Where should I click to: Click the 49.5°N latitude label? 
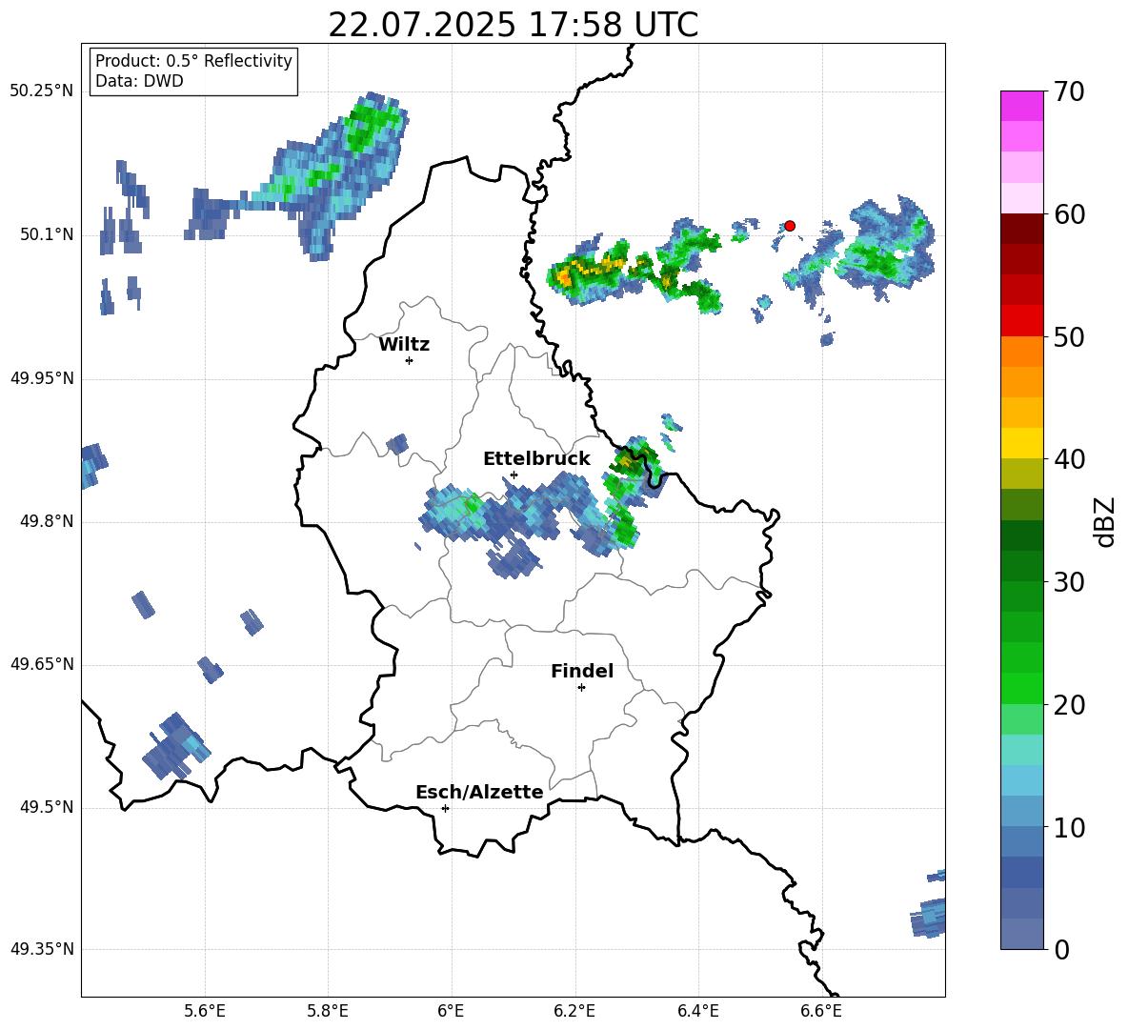point(46,807)
